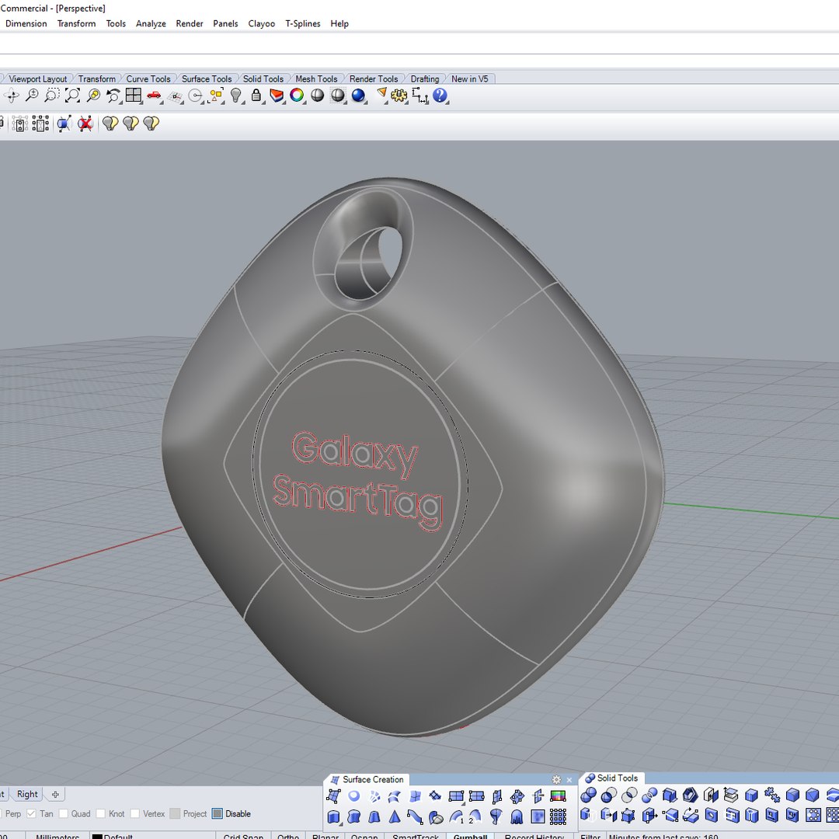Viewport: 839px width, 839px height.
Task: Open the Clayoo menu
Action: 262,23
